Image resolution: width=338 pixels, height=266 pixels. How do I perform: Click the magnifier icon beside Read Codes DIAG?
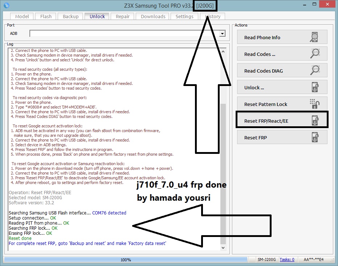[315, 70]
